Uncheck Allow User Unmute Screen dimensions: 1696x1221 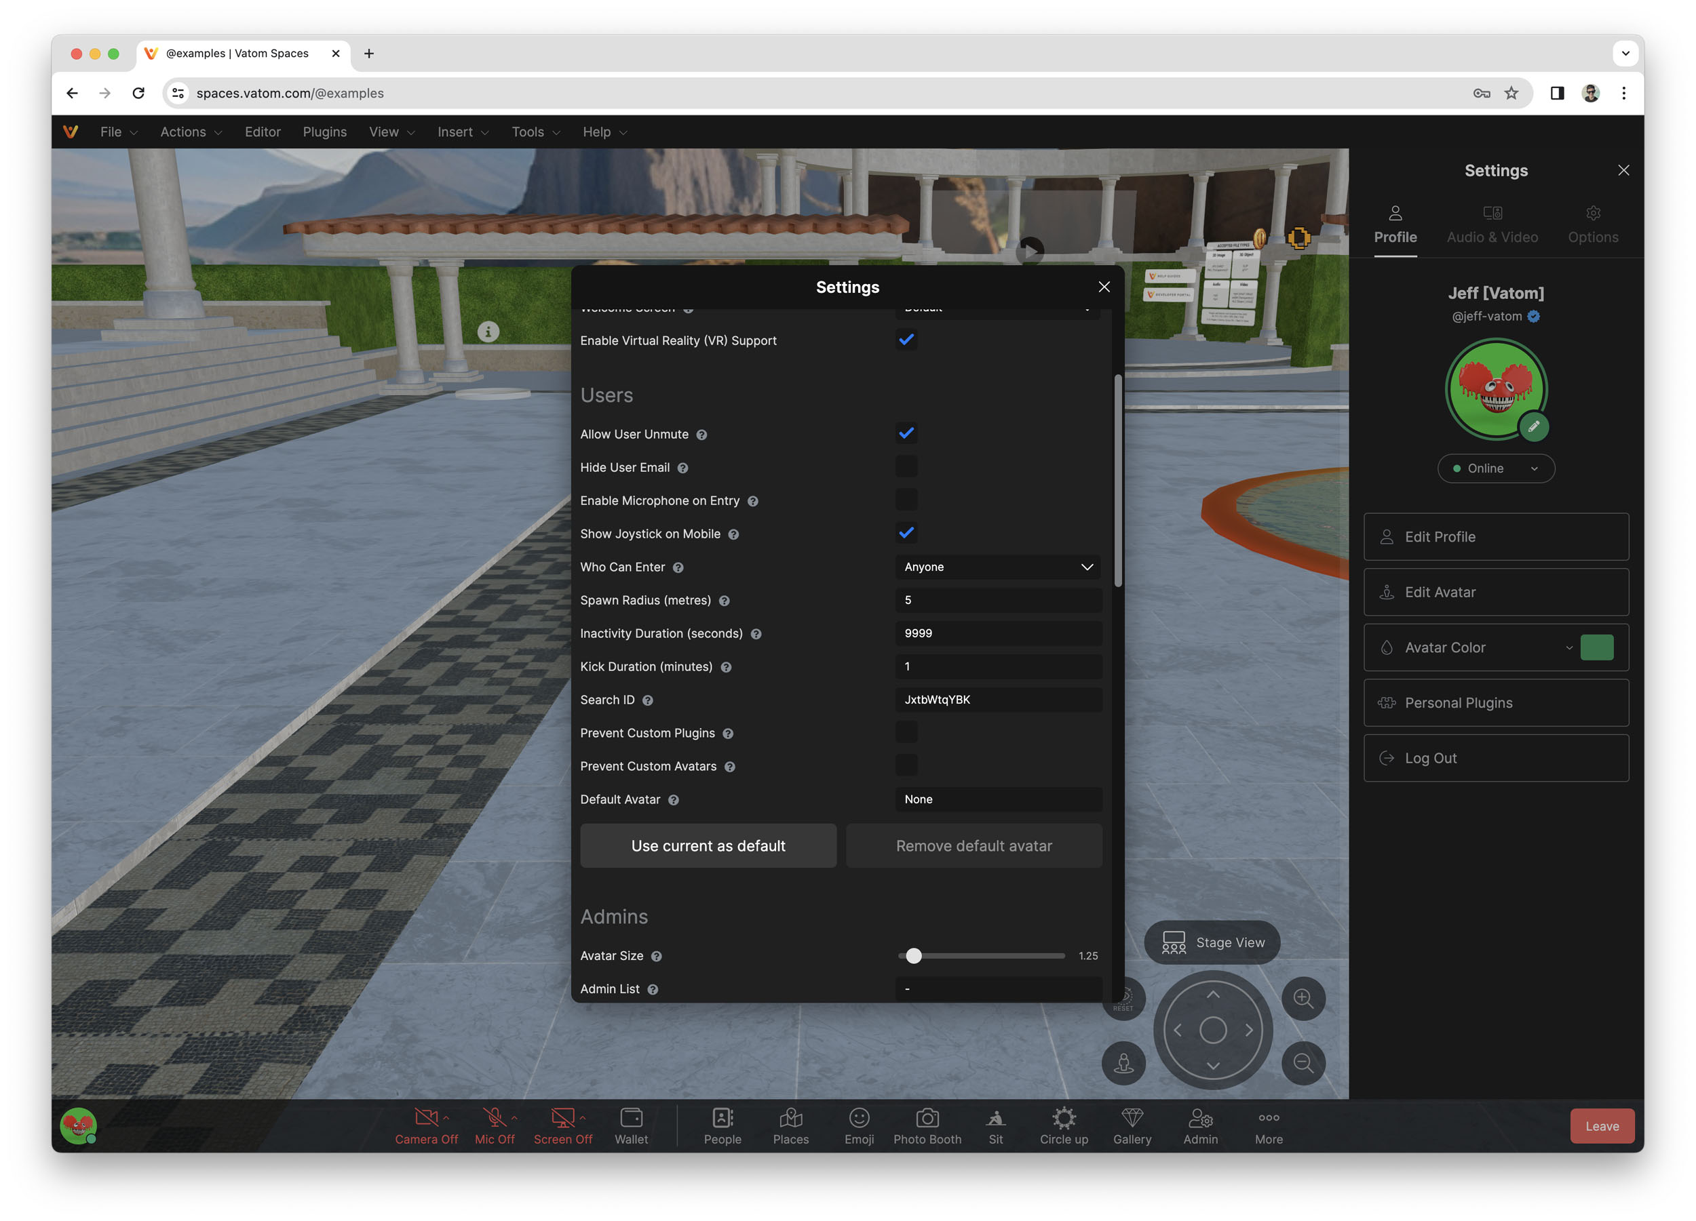[x=906, y=433]
